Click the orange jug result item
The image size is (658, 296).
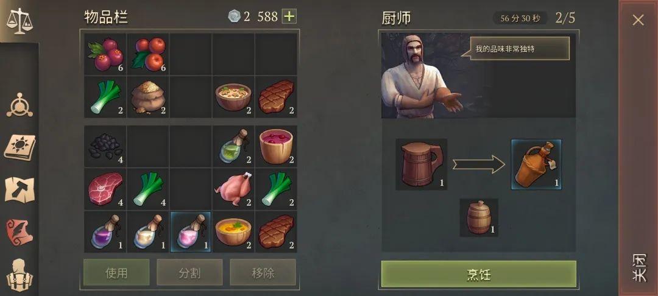(536, 164)
